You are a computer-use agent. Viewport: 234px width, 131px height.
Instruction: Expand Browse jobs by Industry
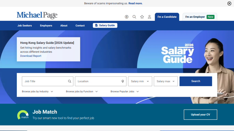point(37,92)
